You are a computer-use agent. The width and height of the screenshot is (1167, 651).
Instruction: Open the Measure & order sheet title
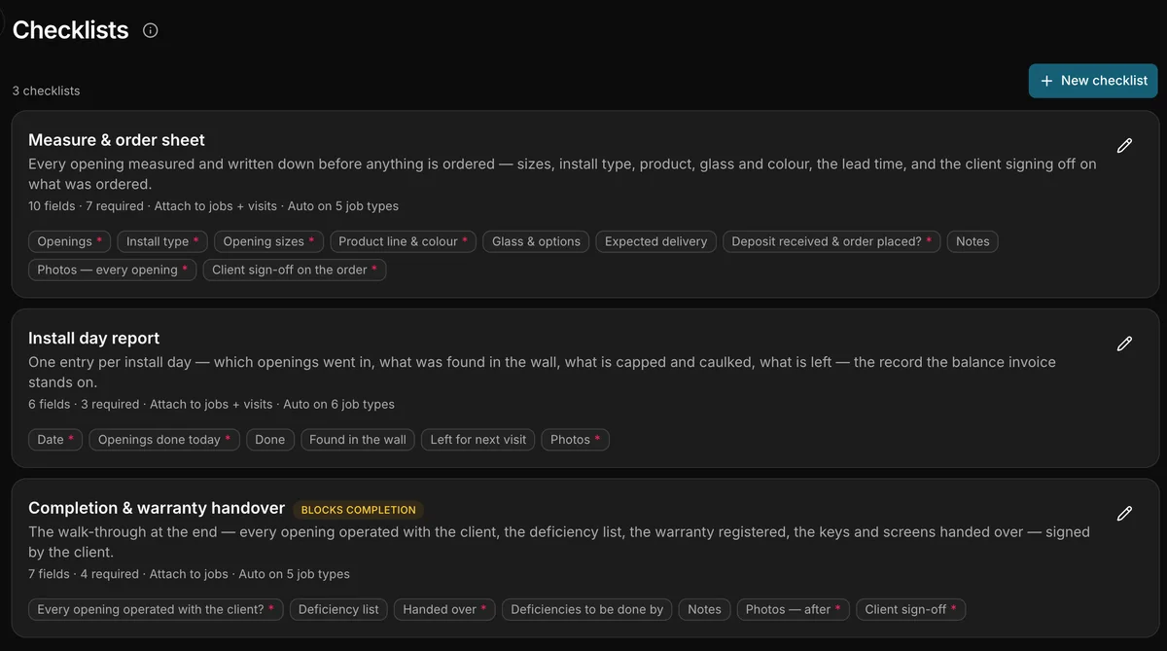point(117,140)
